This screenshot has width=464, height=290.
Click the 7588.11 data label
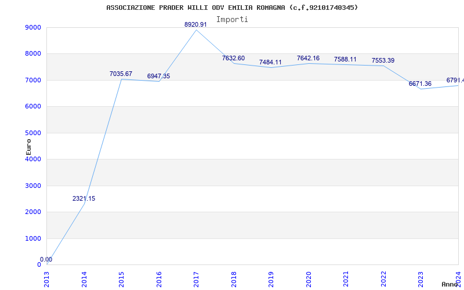click(345, 59)
